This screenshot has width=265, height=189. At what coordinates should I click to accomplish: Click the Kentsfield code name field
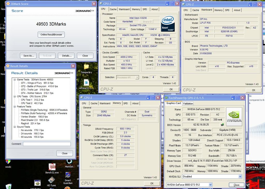pos(128,21)
